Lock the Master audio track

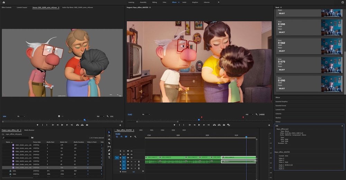120,172
